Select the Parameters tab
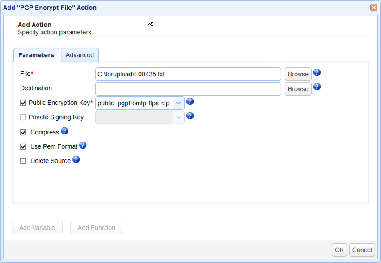This screenshot has height=263, width=381. point(36,55)
